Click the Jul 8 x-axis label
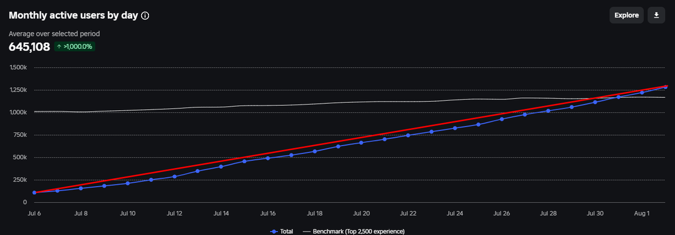The height and width of the screenshot is (235, 675). pos(81,214)
